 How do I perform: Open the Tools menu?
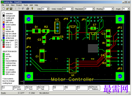[x=26, y=5]
